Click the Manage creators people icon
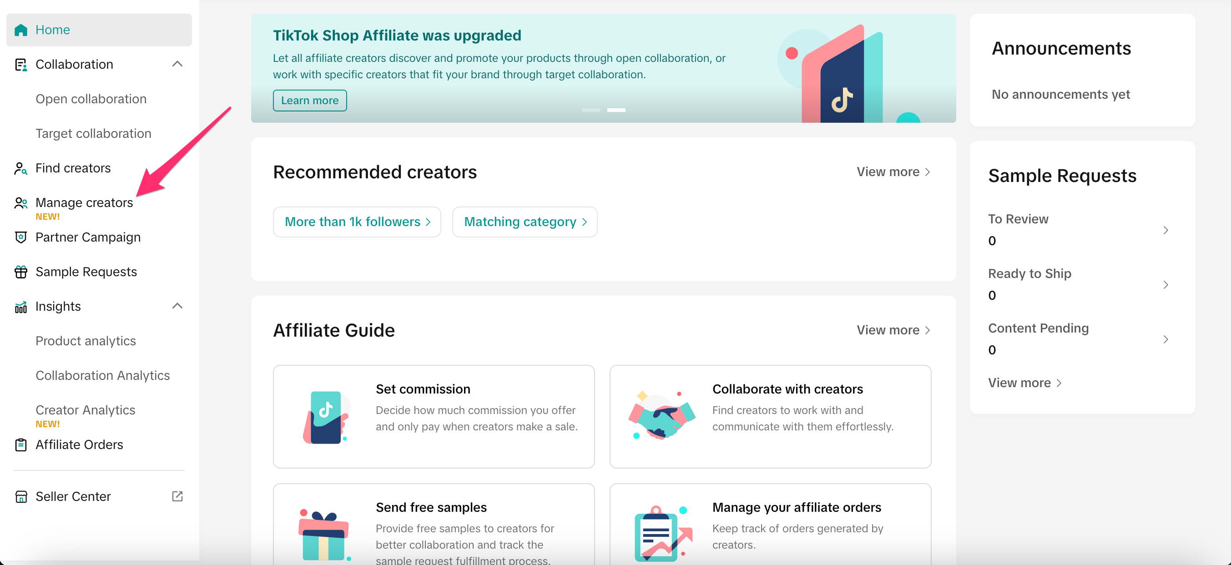Image resolution: width=1231 pixels, height=565 pixels. point(20,203)
